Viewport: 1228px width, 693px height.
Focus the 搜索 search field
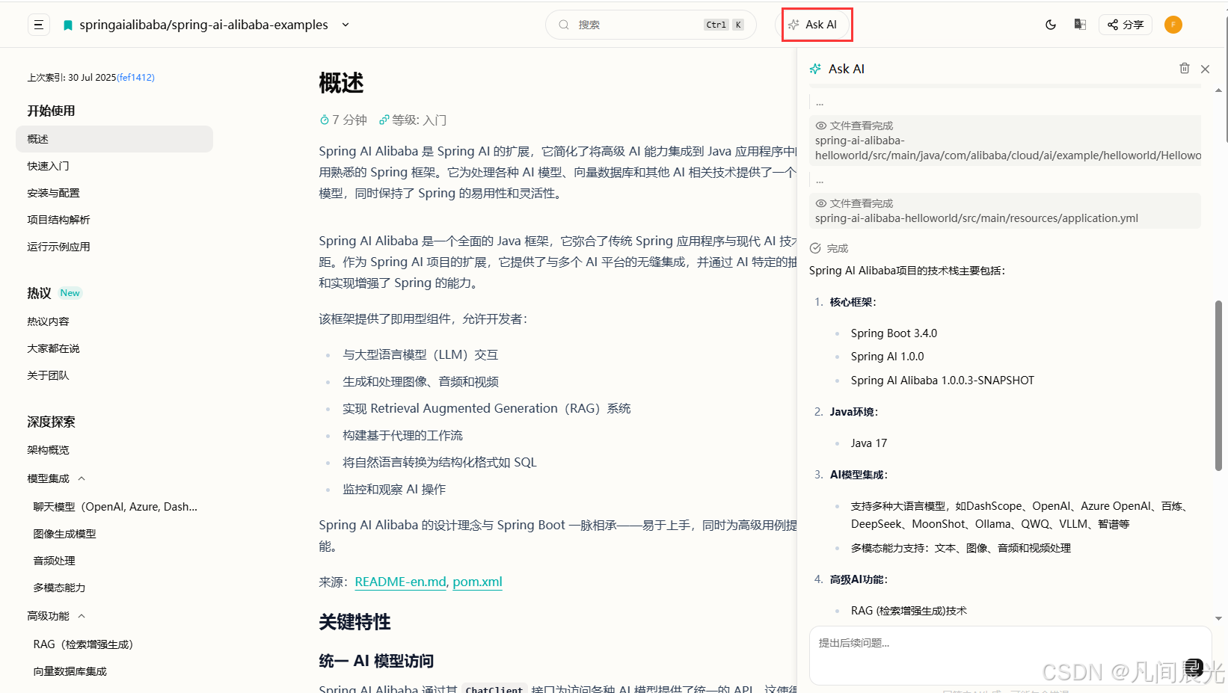651,25
